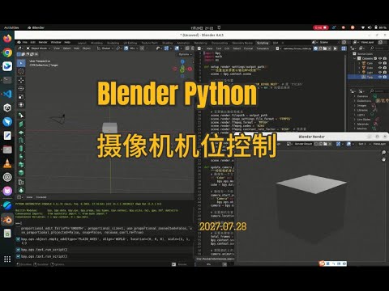Image resolution: width=389 pixels, height=291 pixels.
Task: Select the Targ row in outliner
Action: (x=368, y=77)
